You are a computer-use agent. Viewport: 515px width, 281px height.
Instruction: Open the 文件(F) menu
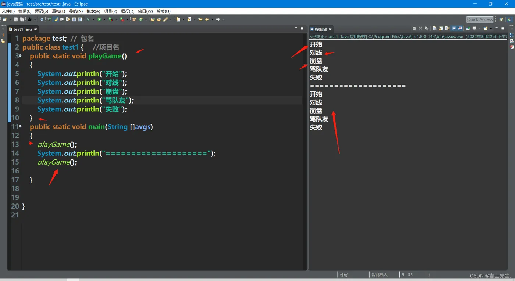8,11
